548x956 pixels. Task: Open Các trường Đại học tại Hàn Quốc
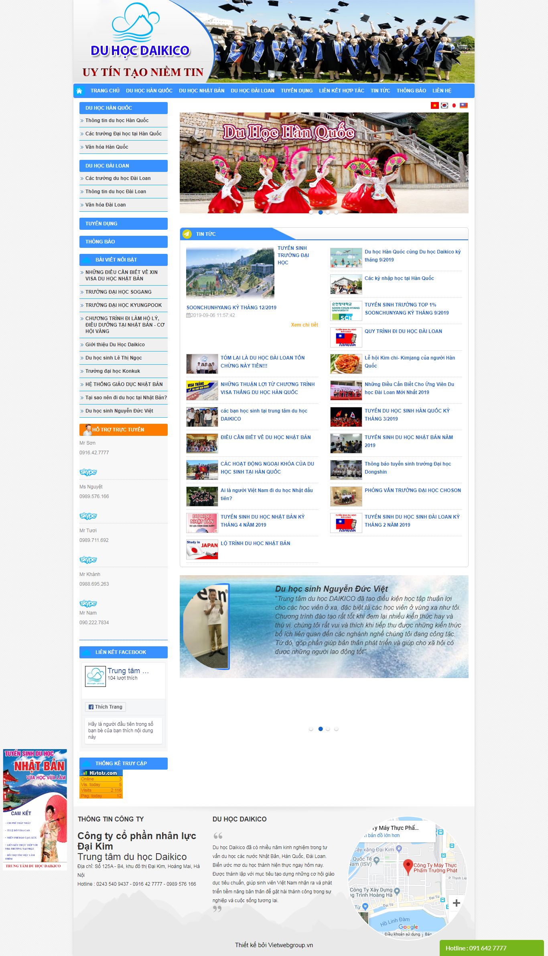124,134
